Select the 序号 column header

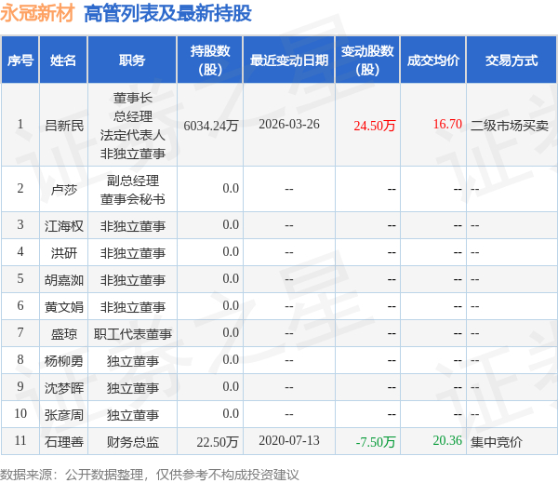click(x=20, y=60)
